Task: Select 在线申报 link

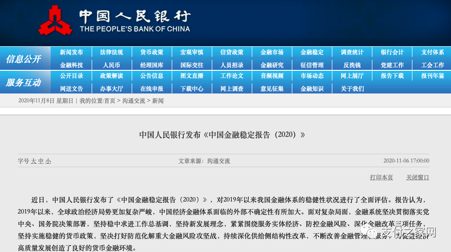Action: coord(151,89)
